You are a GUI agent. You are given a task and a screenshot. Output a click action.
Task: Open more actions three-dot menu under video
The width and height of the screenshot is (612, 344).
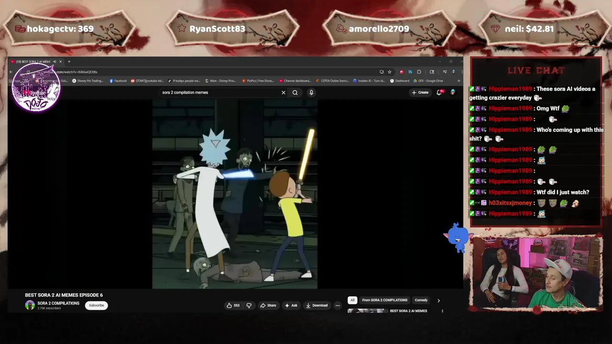pos(338,305)
